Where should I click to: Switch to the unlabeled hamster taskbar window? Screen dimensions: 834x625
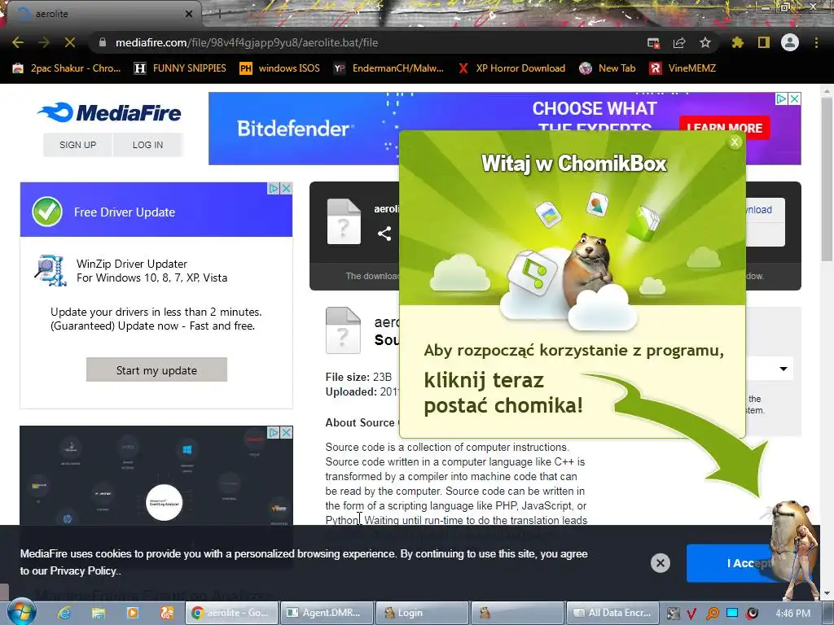click(517, 613)
